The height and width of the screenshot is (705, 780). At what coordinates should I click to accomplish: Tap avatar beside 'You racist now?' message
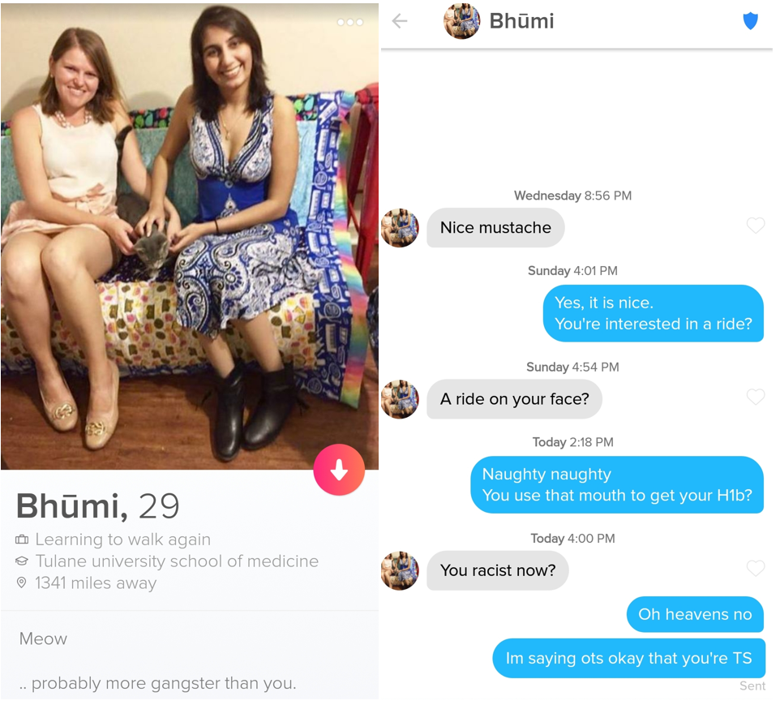point(400,570)
